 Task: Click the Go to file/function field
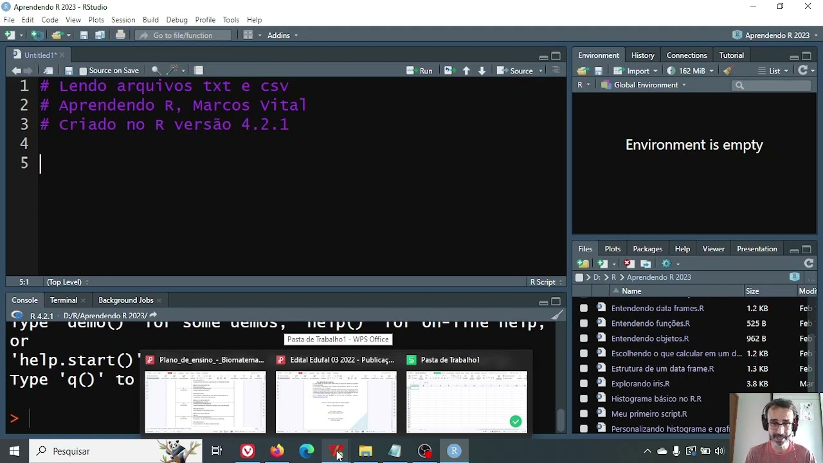point(183,35)
